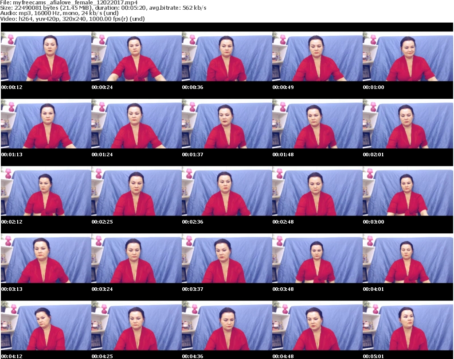Select the thumbnail frame at 00:00:24
Screen dimensions: 454x359
click(x=137, y=56)
